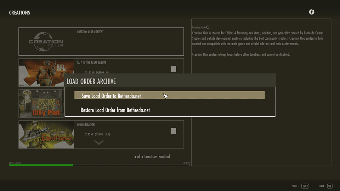Click the Back label in the footer
This screenshot has height=191, width=340.
tap(322, 186)
